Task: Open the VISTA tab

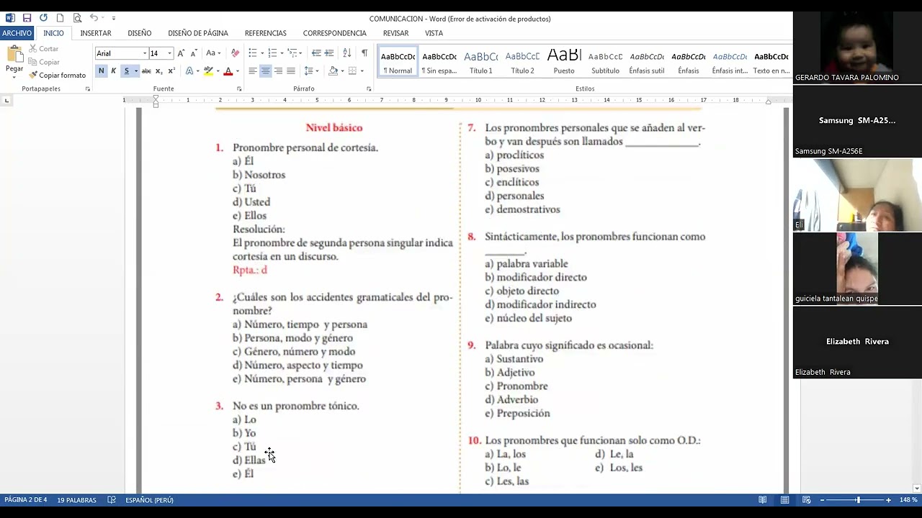Action: pos(434,33)
